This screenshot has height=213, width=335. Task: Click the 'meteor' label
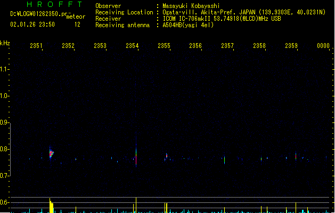click(76, 17)
